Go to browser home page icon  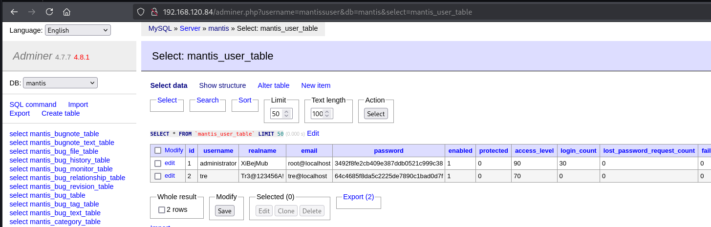(66, 12)
